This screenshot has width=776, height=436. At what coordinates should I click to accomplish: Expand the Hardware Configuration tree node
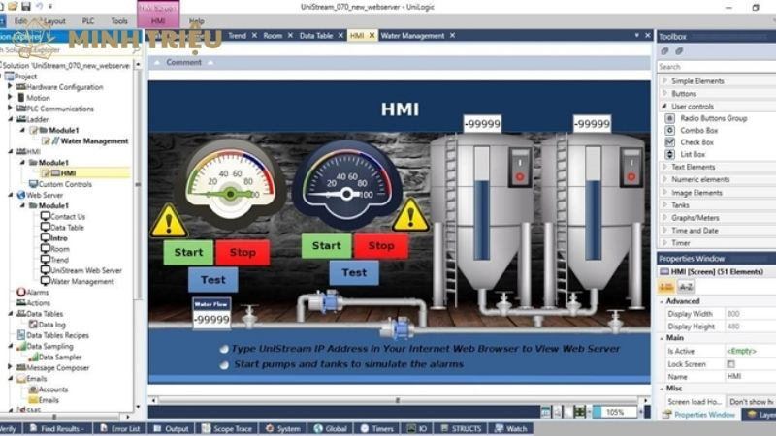point(10,87)
